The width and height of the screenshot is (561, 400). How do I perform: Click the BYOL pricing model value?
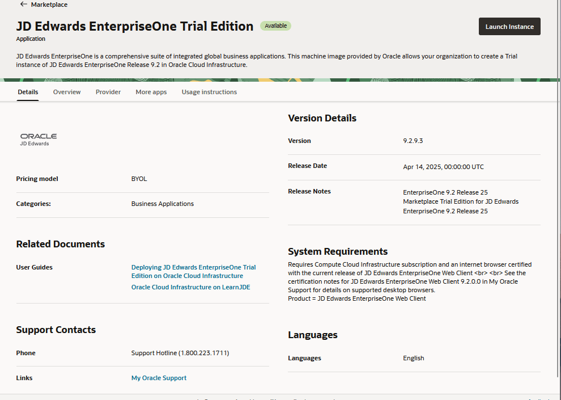139,179
